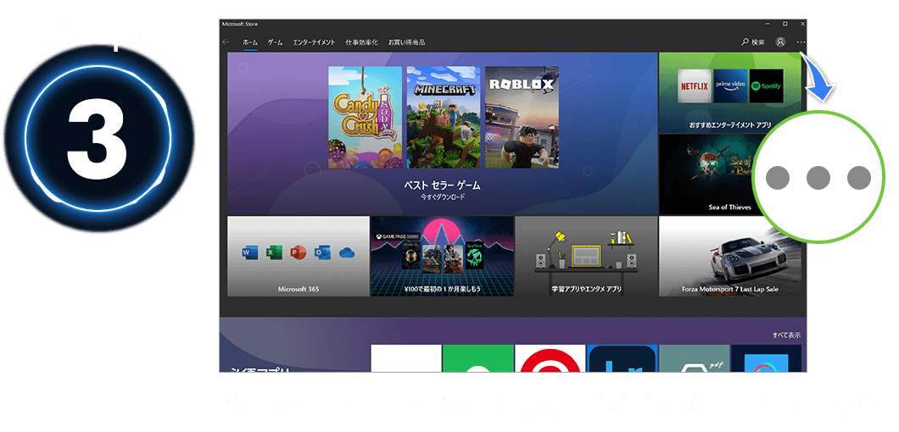Click the Outlook icon in Microsoft 365 tile
Viewport: 899px width, 432px height.
pyautogui.click(x=321, y=252)
